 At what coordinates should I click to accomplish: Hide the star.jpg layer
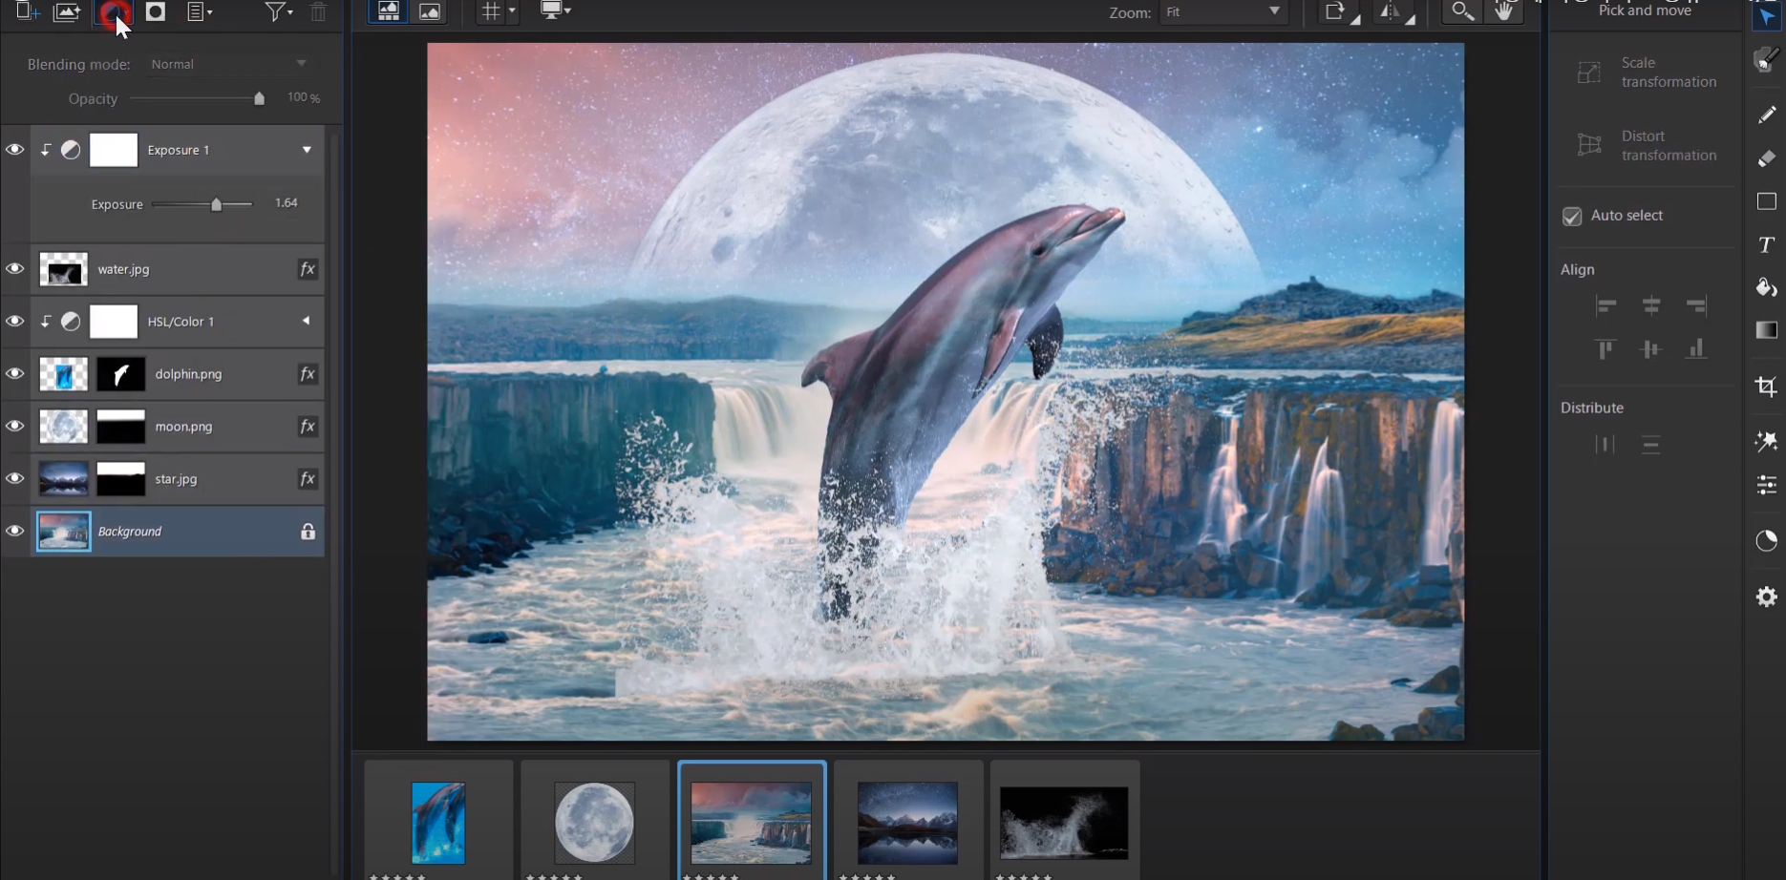(x=15, y=479)
